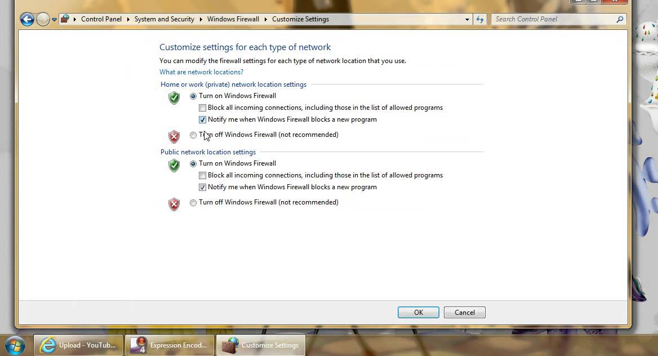
Task: Click 'Customize settings for each type of network' title
Action: 245,47
